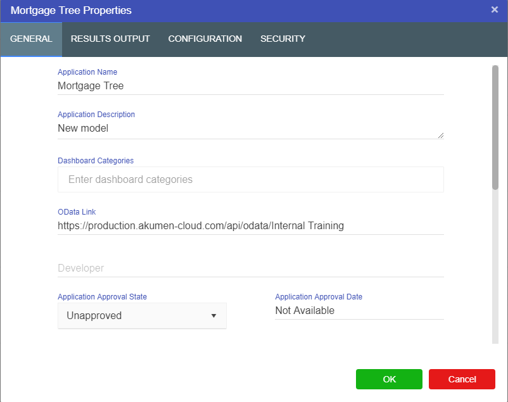Go to the Configuration tab

pyautogui.click(x=205, y=39)
